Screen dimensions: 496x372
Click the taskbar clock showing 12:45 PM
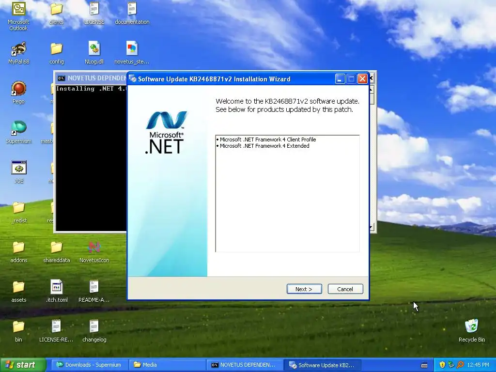pyautogui.click(x=478, y=365)
